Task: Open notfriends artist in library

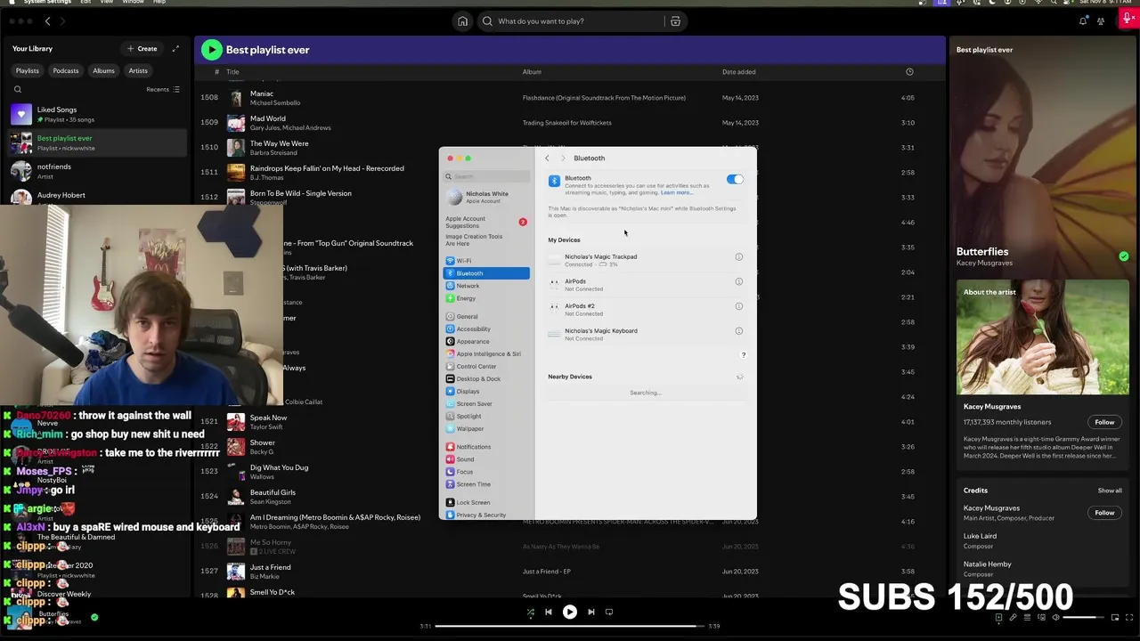Action: [98, 171]
